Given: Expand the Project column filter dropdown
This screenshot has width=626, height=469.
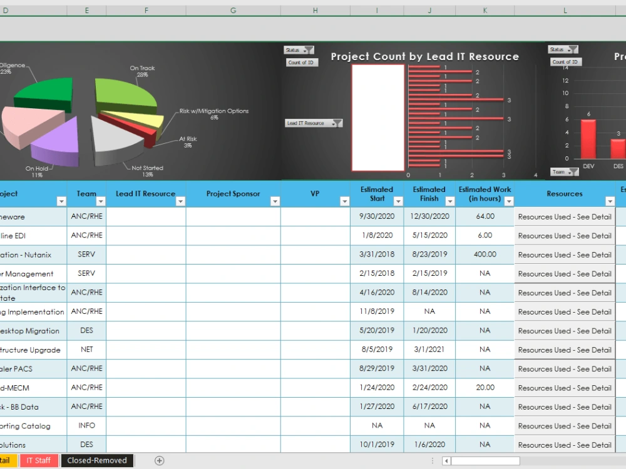Looking at the screenshot, I should (x=61, y=200).
